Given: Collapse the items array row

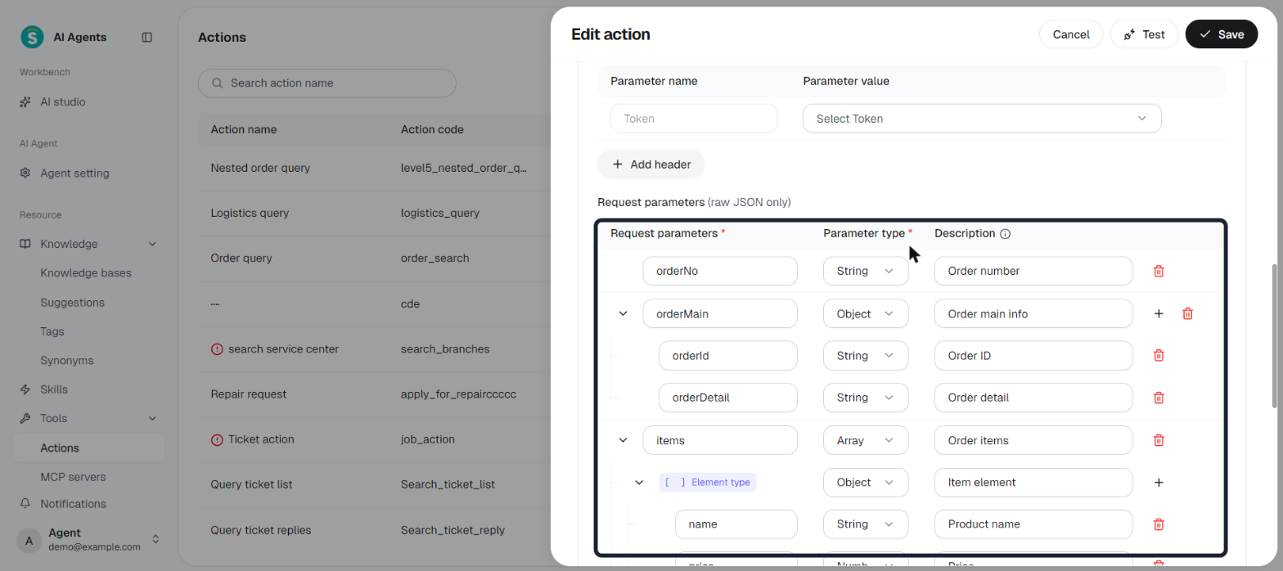Looking at the screenshot, I should (x=623, y=440).
